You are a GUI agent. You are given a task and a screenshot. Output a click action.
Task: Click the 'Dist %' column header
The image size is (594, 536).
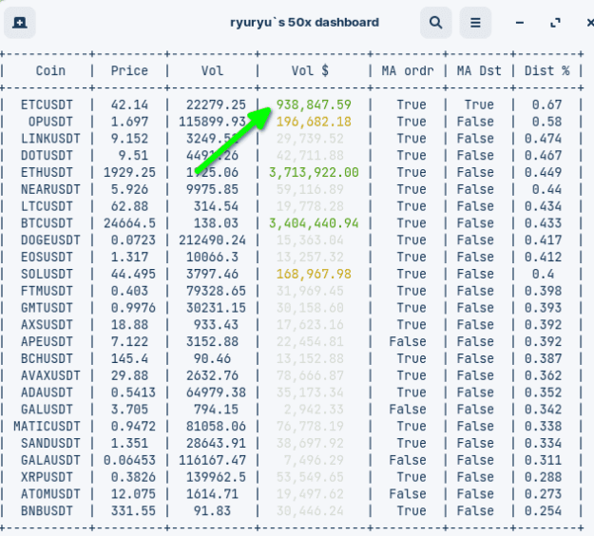coord(547,71)
